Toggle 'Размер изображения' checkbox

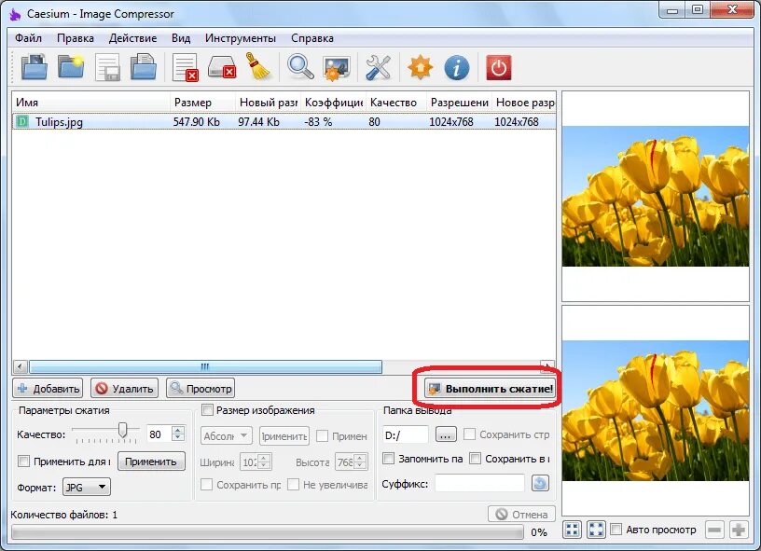tap(207, 410)
